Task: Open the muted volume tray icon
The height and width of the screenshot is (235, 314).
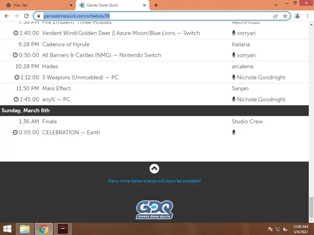Action: 285,229
